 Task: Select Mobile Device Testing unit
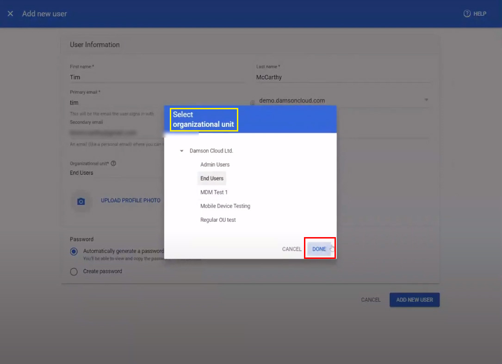(225, 206)
